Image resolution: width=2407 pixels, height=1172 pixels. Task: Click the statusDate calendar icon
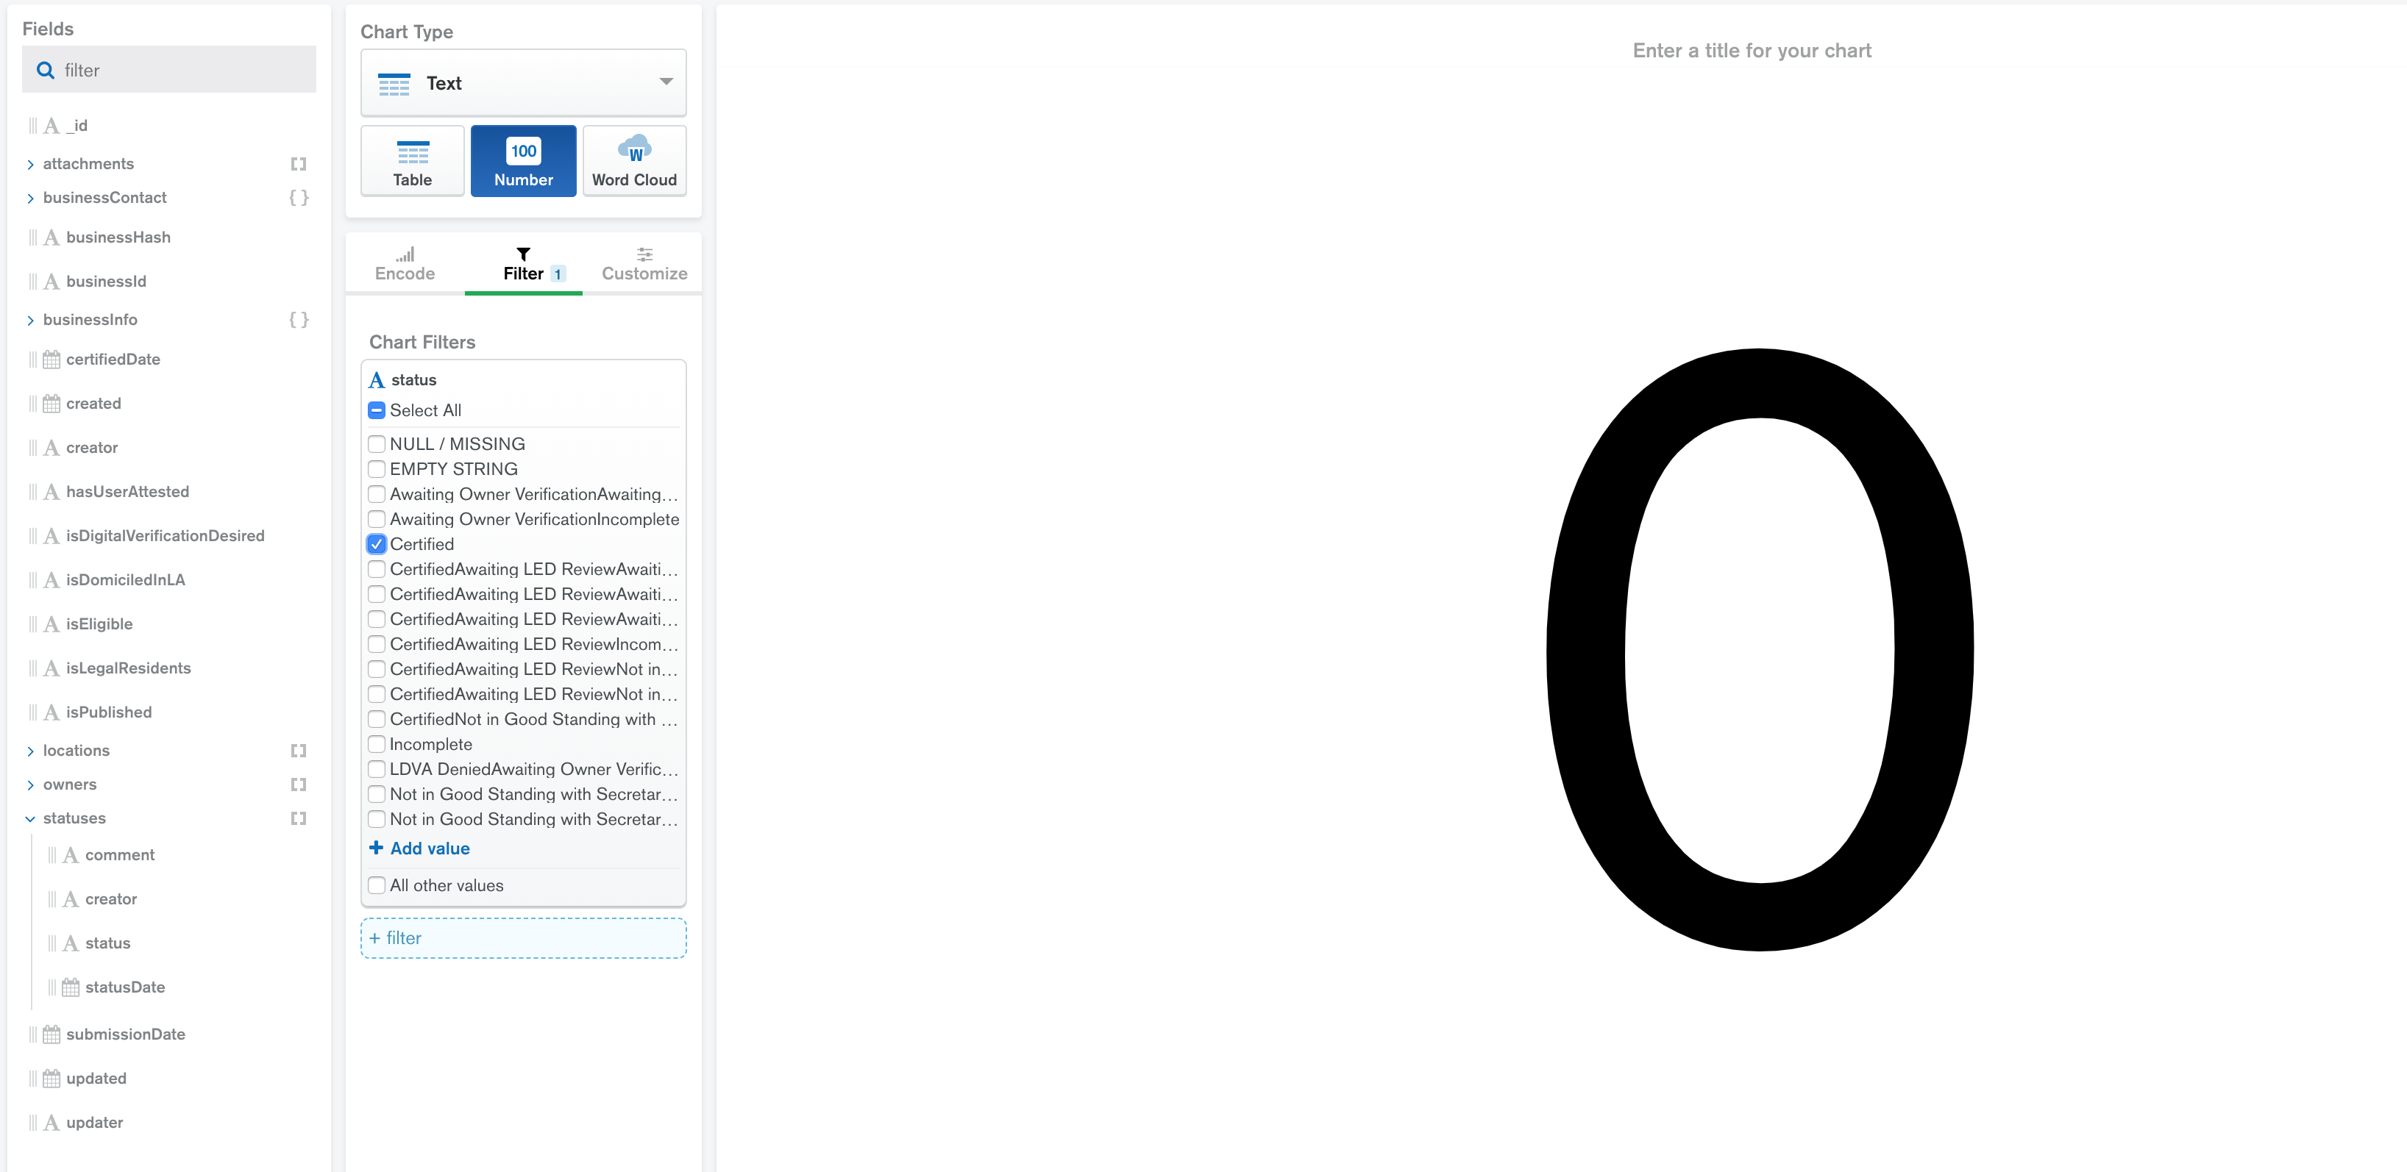point(70,988)
